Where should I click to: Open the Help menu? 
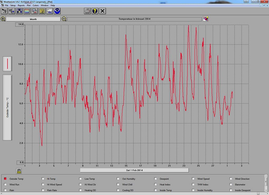click(x=53, y=5)
